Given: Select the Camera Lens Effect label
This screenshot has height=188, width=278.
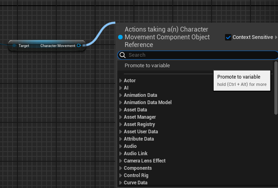Looking at the screenshot, I should [x=145, y=161].
